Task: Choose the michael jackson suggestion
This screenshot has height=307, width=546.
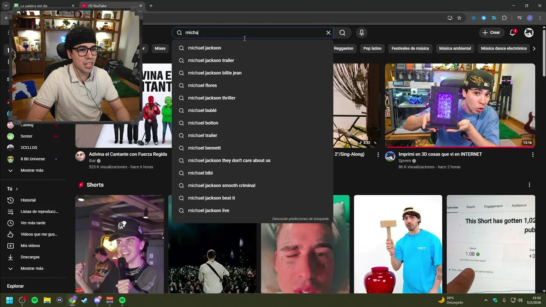Action: pos(253,48)
